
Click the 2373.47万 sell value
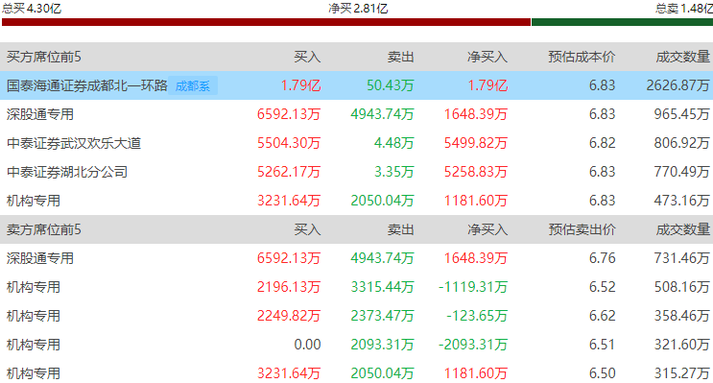tap(383, 316)
